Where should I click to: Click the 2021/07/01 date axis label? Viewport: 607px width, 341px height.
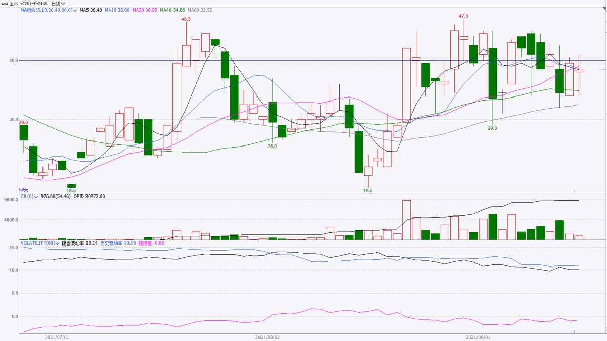57,336
